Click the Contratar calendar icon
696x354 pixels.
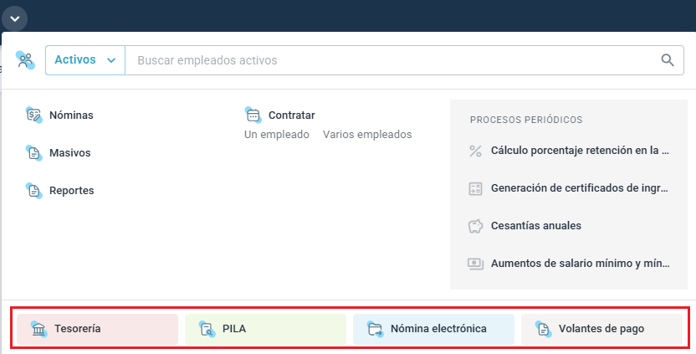253,115
